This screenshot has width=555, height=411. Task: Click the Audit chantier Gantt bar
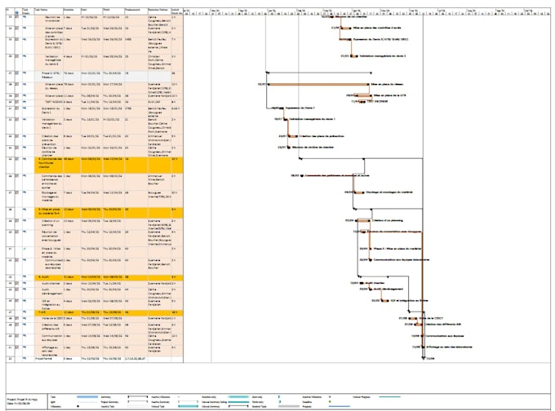coord(362,283)
